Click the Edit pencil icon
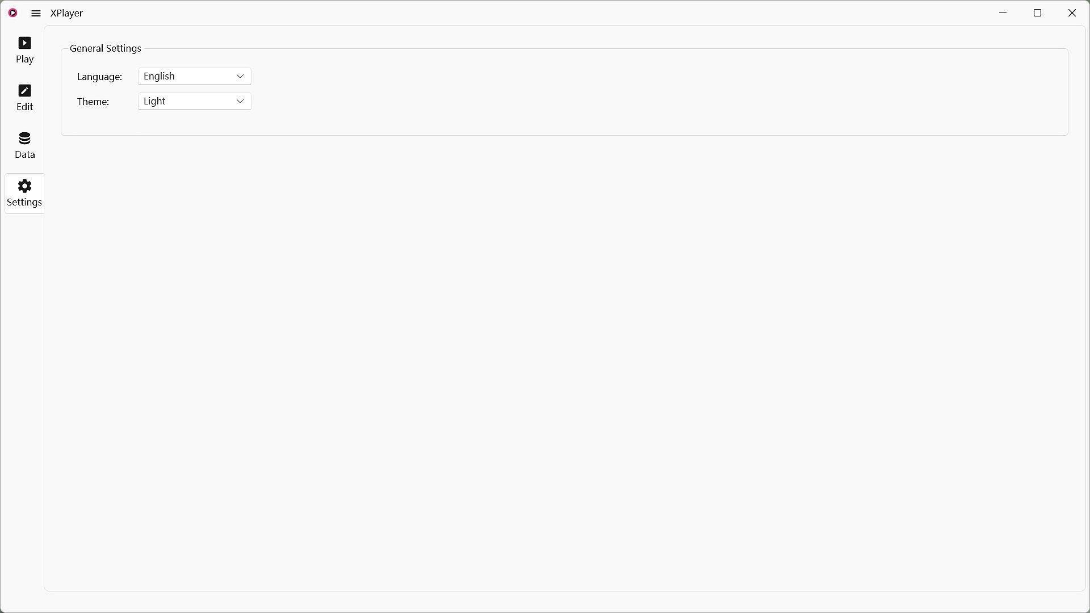 tap(24, 91)
